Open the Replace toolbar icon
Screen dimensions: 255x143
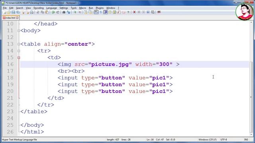69,12
